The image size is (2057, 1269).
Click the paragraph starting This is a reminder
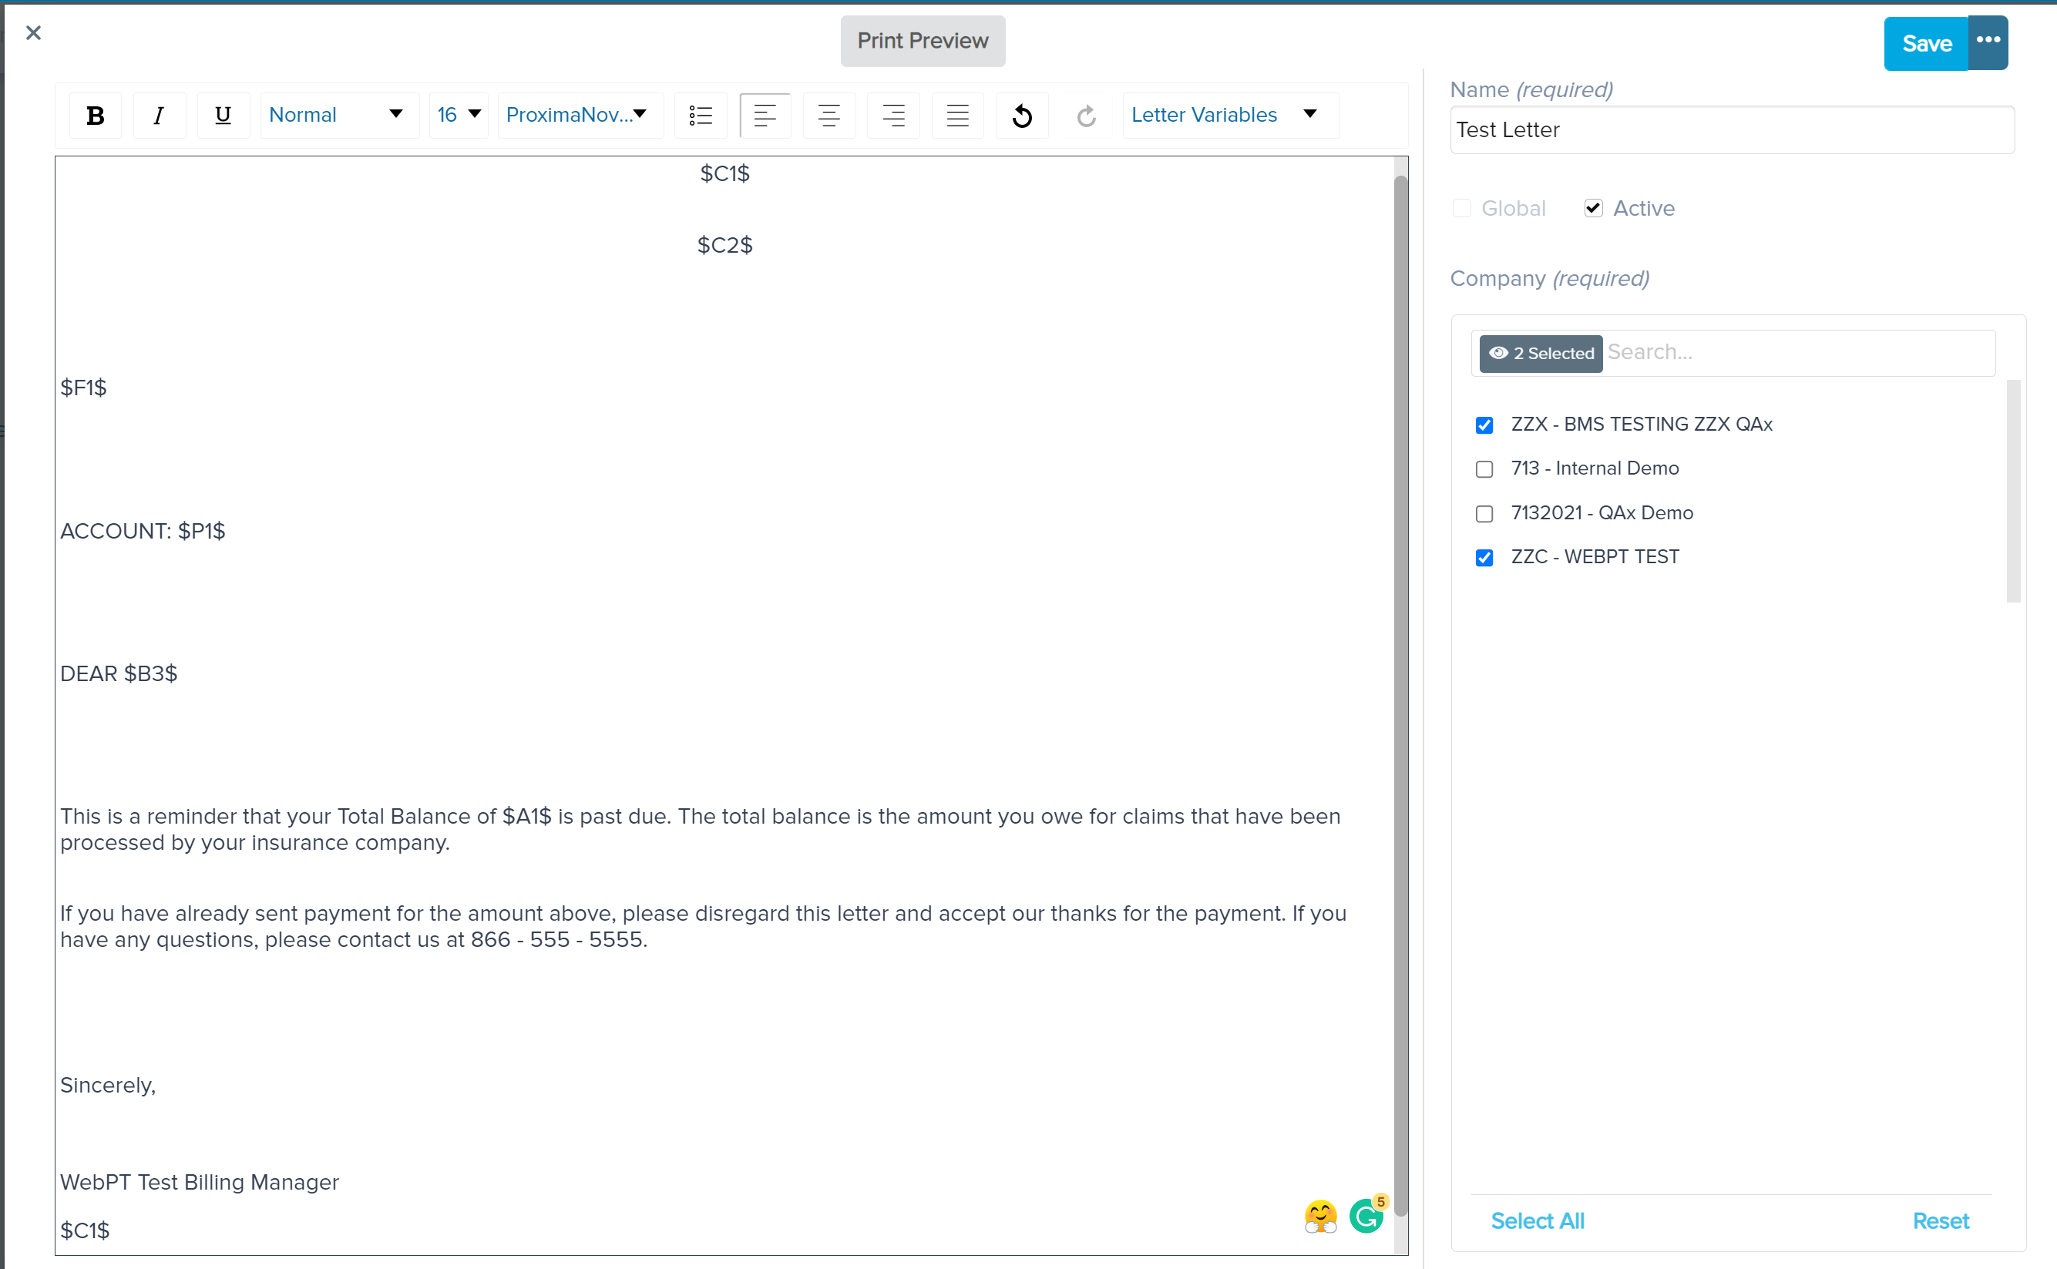click(700, 829)
